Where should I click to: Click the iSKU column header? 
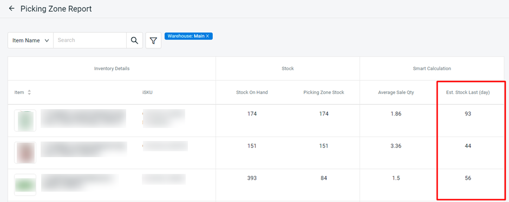point(147,92)
